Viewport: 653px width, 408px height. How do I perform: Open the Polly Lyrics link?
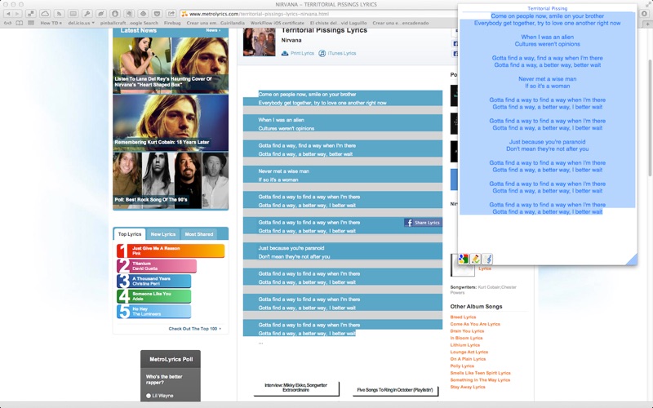point(462,366)
